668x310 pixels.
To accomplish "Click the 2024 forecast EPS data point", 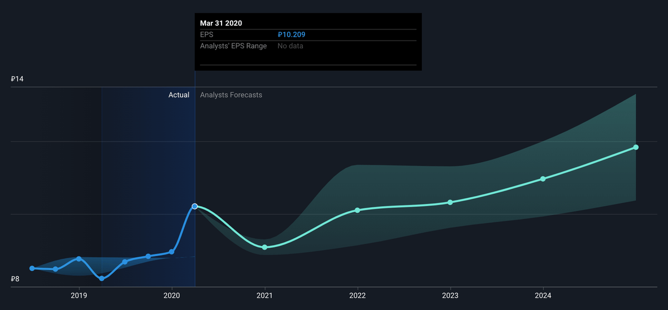I will tap(543, 179).
